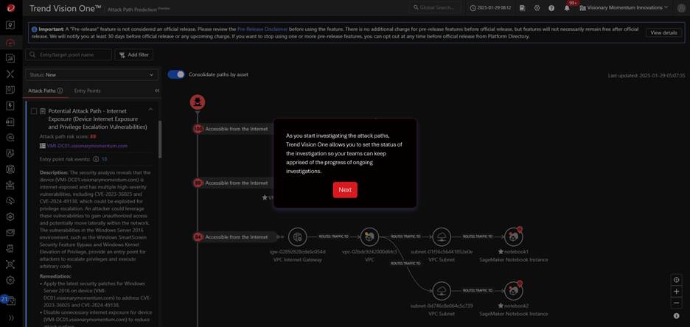
Task: Open Visionary Momentum Innovations account dropdown
Action: (x=624, y=8)
